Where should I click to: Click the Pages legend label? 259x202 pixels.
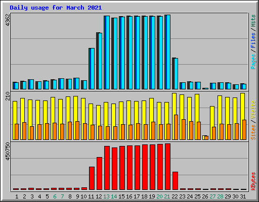[x=253, y=62]
